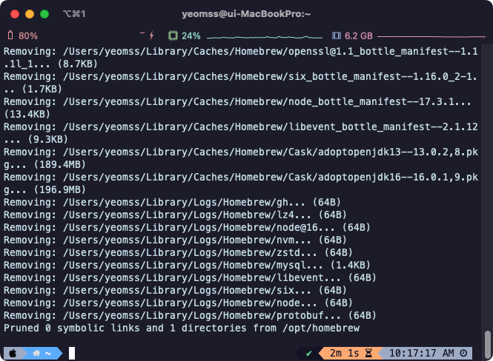Click the 10:17:17 AM time text
Screen dimensions: 493x361
click(x=421, y=353)
